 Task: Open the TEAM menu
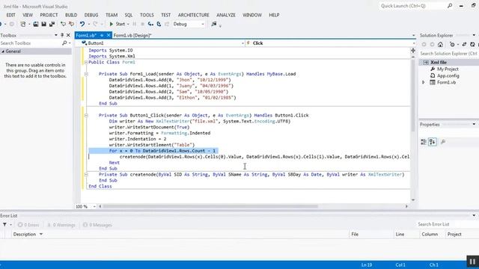coord(112,15)
